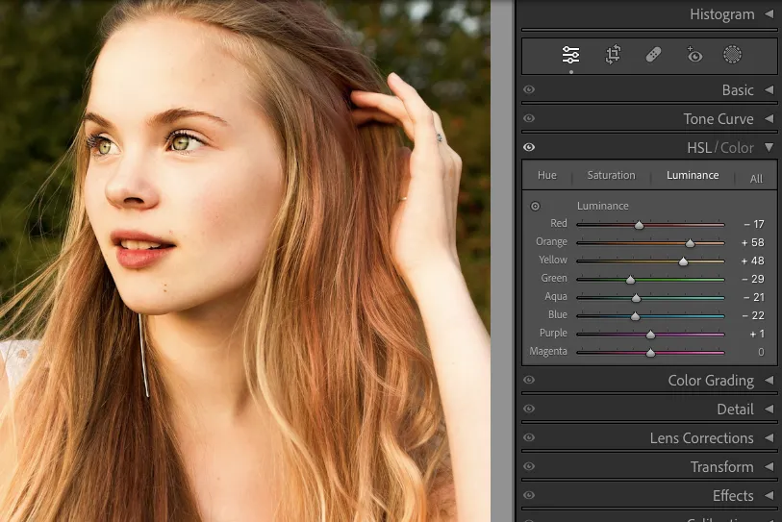This screenshot has height=522, width=782.
Task: Switch to the Saturation tab
Action: [611, 176]
